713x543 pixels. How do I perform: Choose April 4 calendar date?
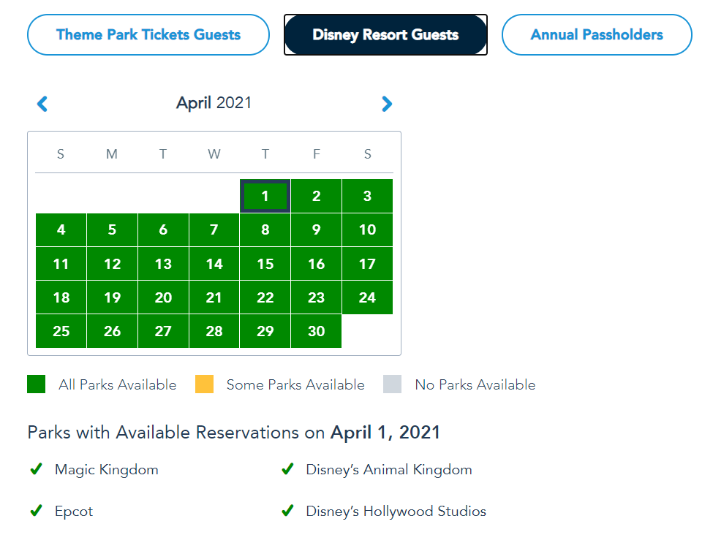click(61, 230)
